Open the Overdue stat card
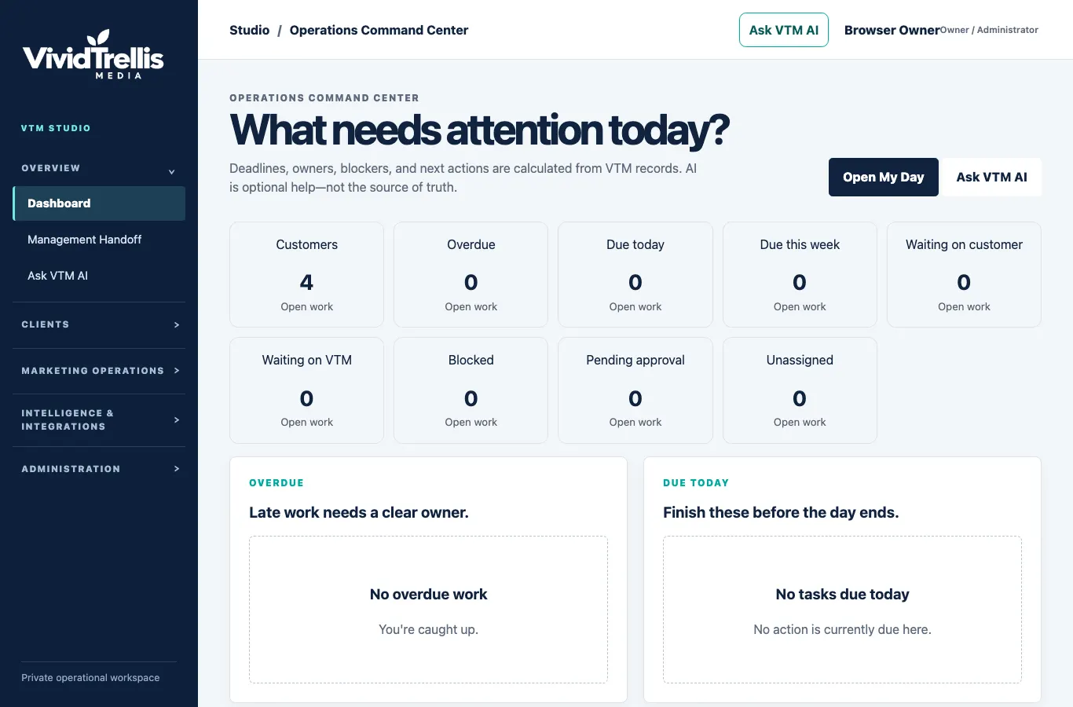This screenshot has width=1073, height=707. (471, 274)
